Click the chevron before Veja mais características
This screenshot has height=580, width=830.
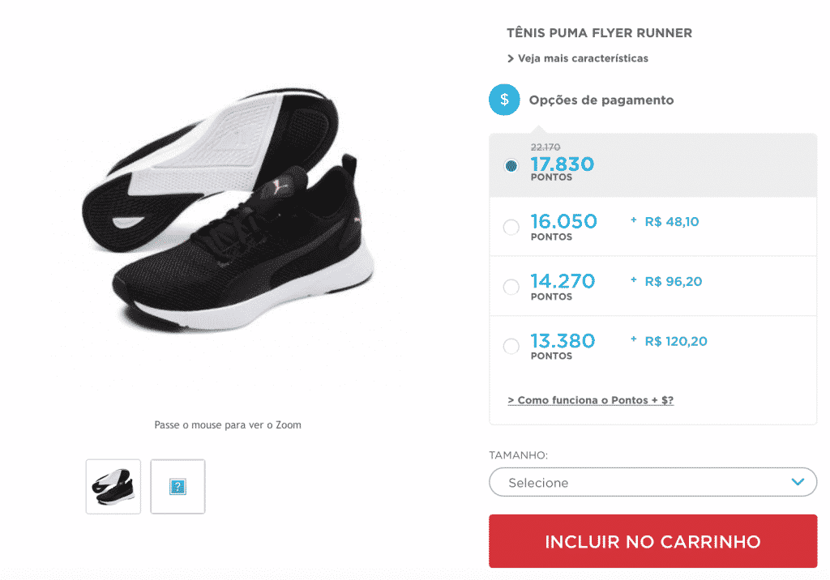pos(511,58)
